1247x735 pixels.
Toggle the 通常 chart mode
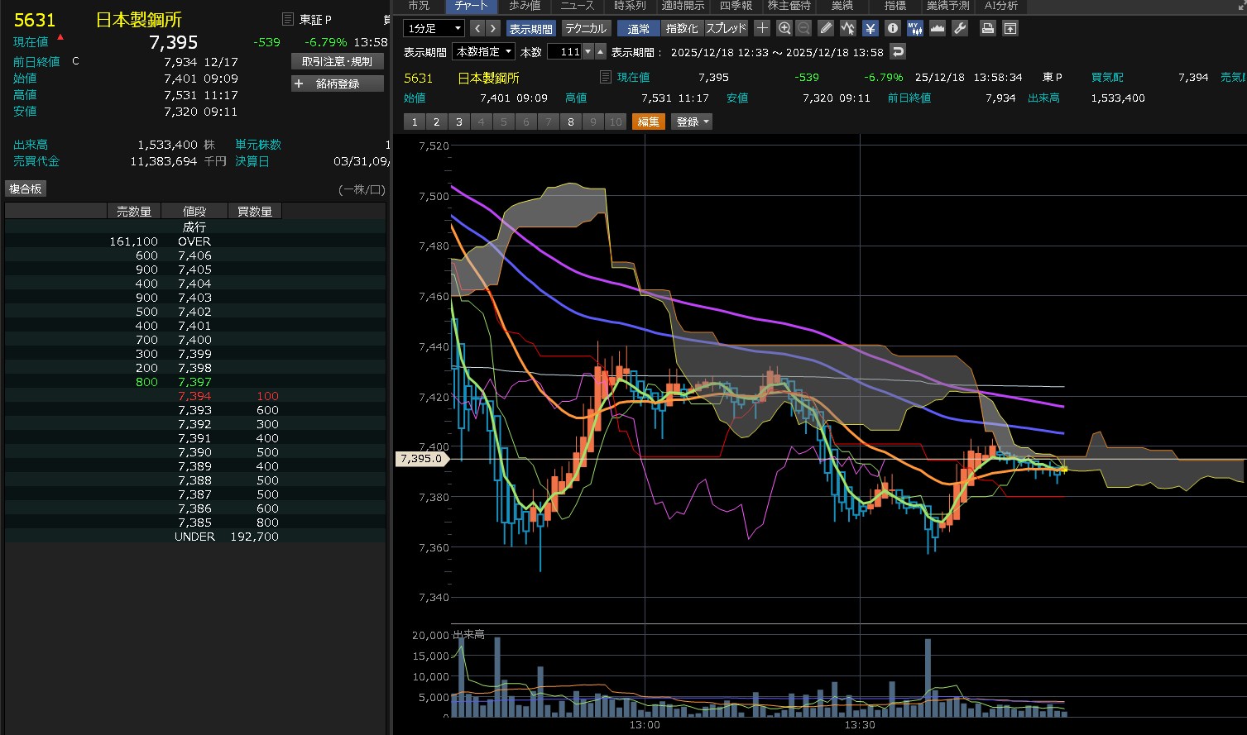639,28
